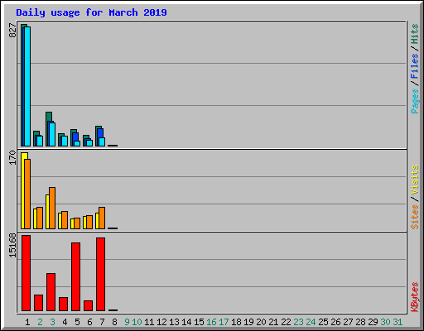Click day 1 on the x-axis
Image resolution: width=424 pixels, height=331 pixels.
(27, 322)
